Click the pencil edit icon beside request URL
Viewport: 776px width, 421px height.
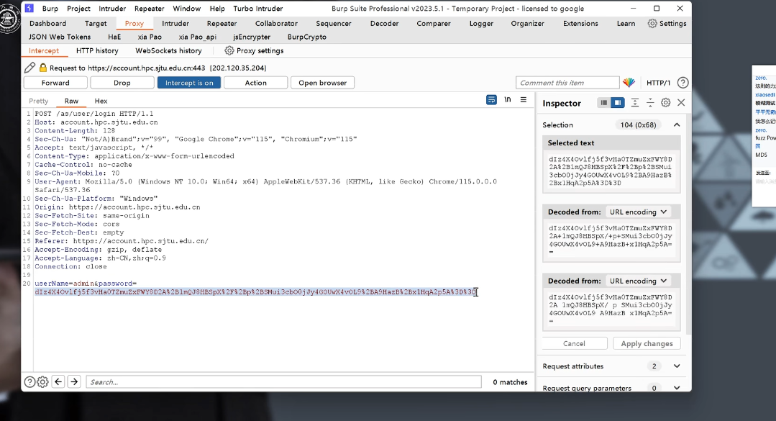click(29, 68)
